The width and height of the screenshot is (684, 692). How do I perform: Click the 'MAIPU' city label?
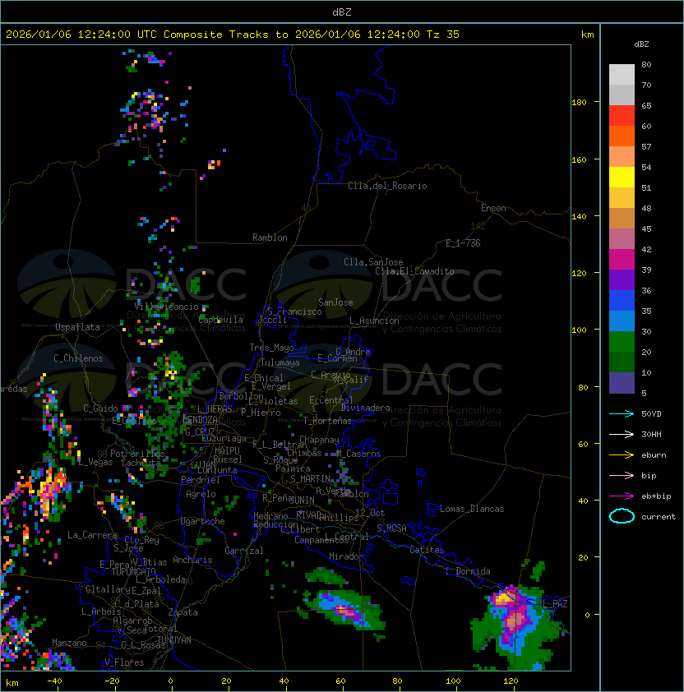(x=227, y=451)
